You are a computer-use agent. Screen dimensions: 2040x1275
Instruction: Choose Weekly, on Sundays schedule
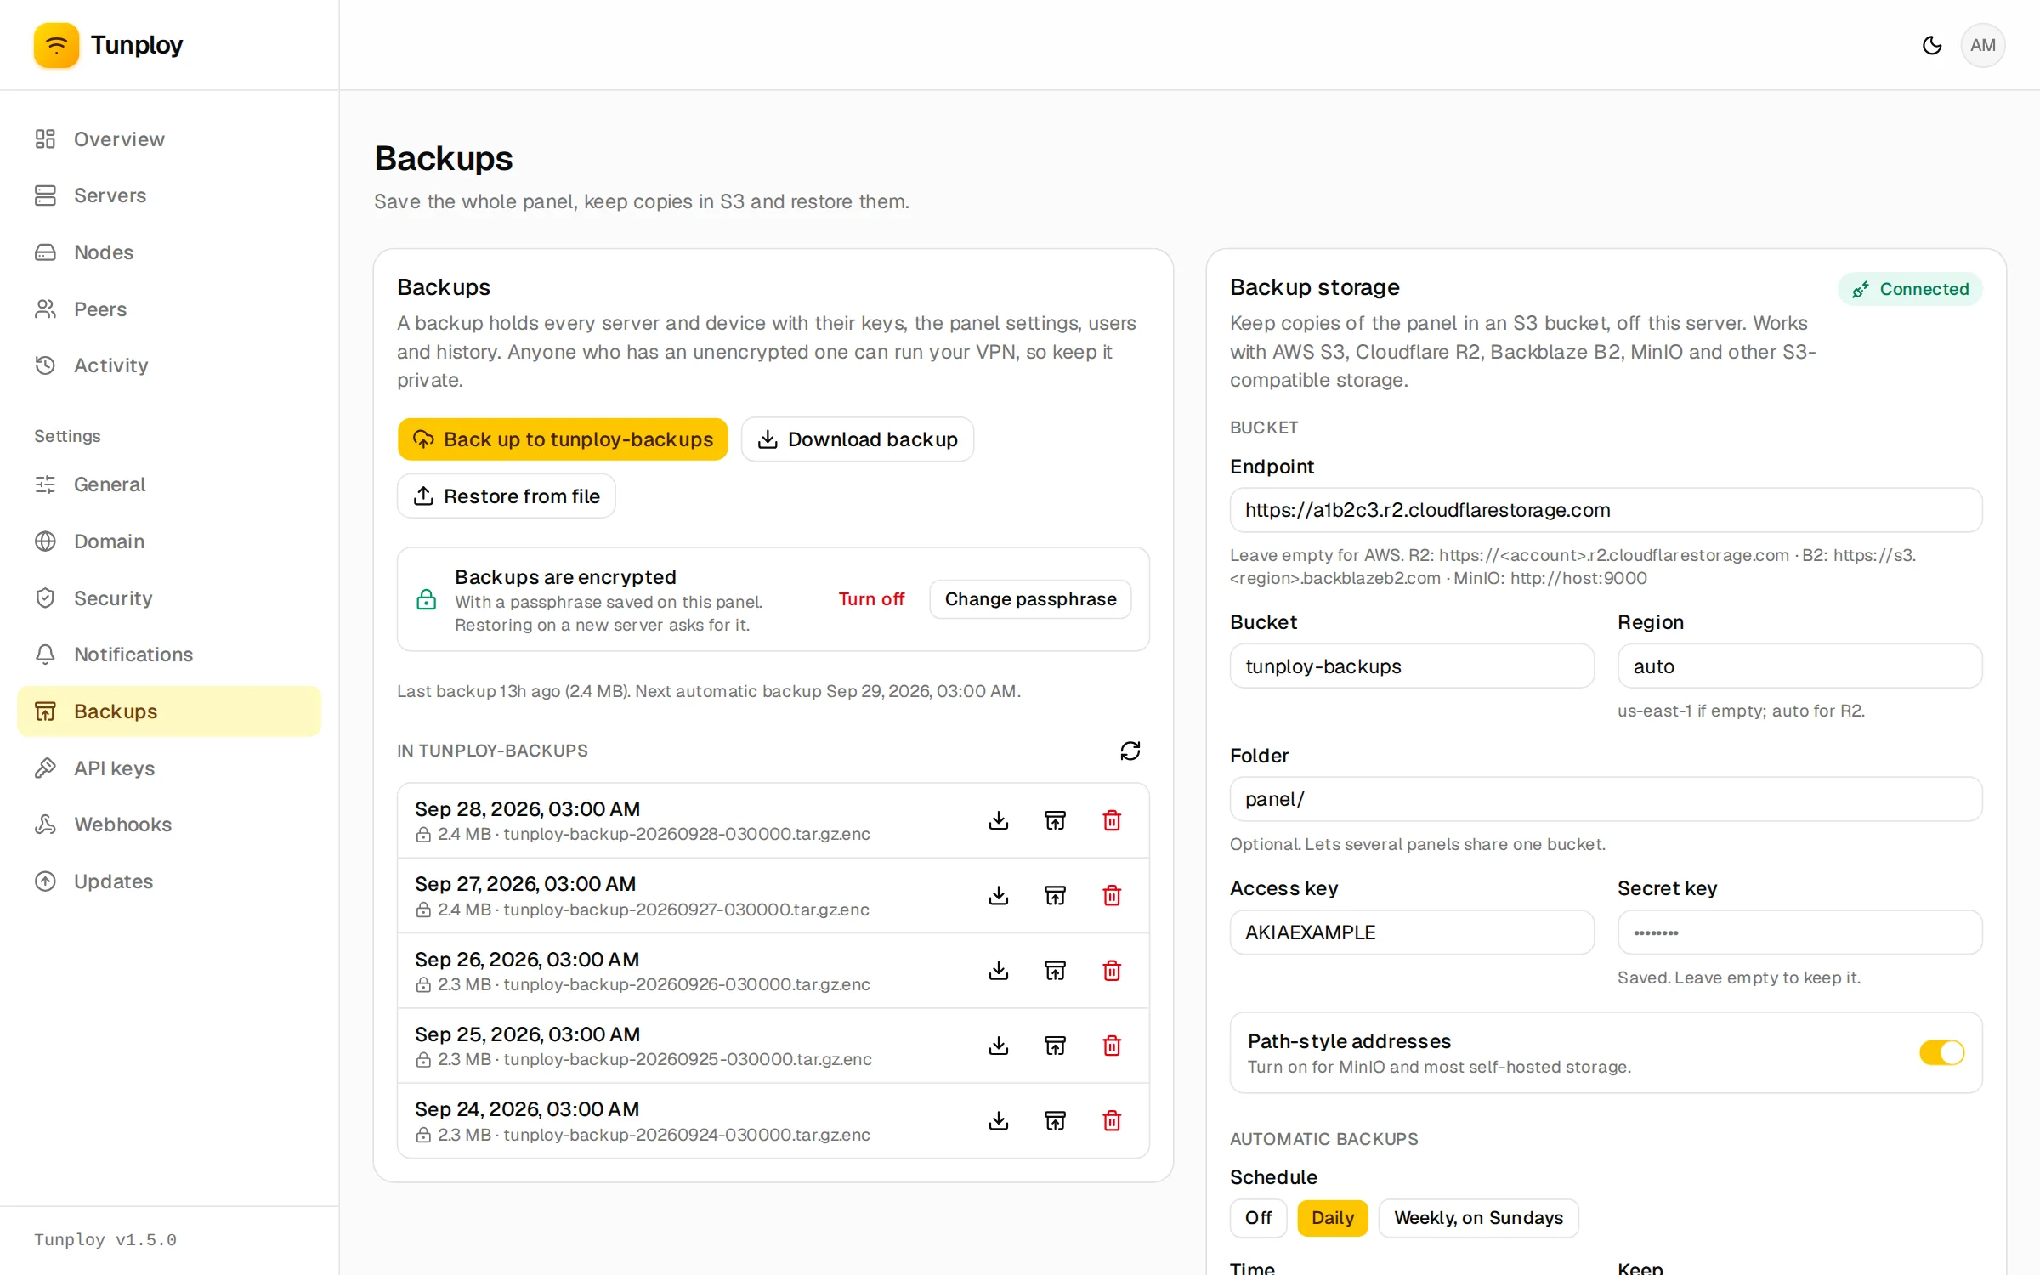tap(1478, 1218)
